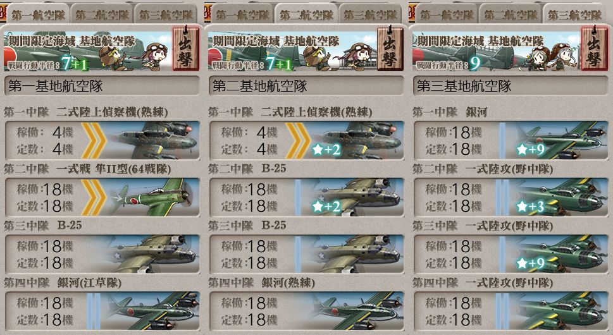Image resolution: width=613 pixels, height=335 pixels.
Task: Edit the 第一基地航空隊 name field
Action: [102, 86]
